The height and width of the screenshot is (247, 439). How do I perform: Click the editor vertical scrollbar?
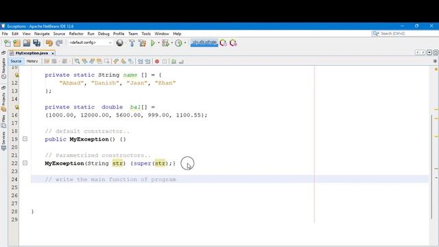point(431,167)
